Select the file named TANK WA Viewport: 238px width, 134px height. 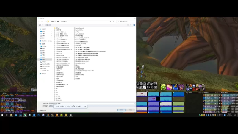[x=77, y=46]
